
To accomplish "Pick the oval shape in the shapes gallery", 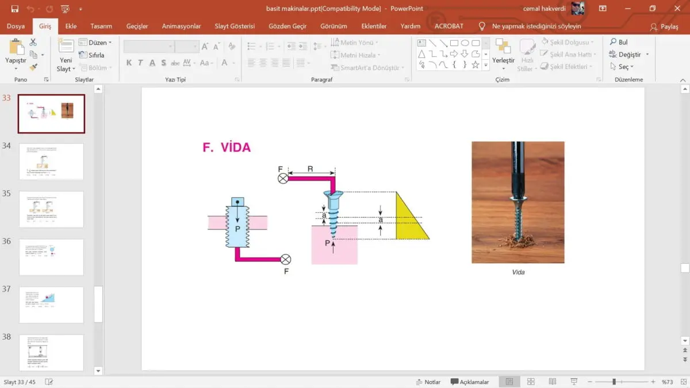I will tap(465, 43).
